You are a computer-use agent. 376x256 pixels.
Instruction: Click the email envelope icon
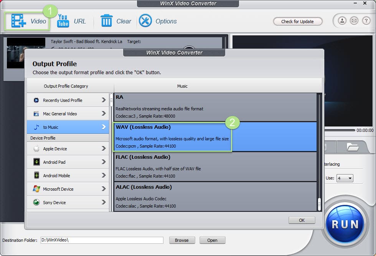click(354, 21)
